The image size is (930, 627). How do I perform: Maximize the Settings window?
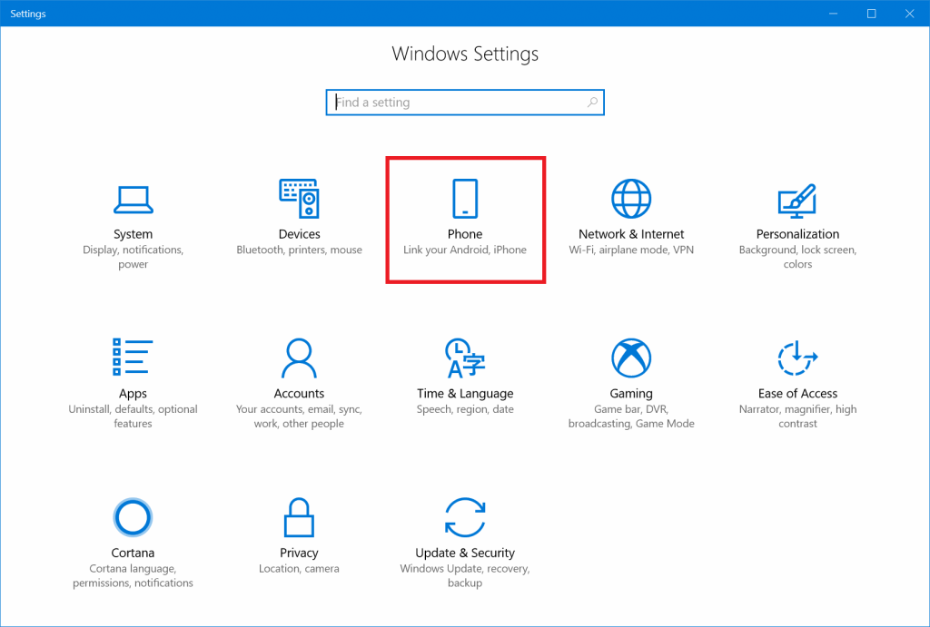pyautogui.click(x=871, y=14)
